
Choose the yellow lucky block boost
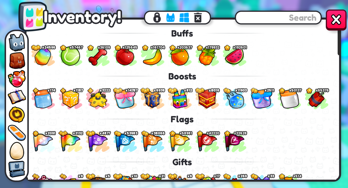70,99
